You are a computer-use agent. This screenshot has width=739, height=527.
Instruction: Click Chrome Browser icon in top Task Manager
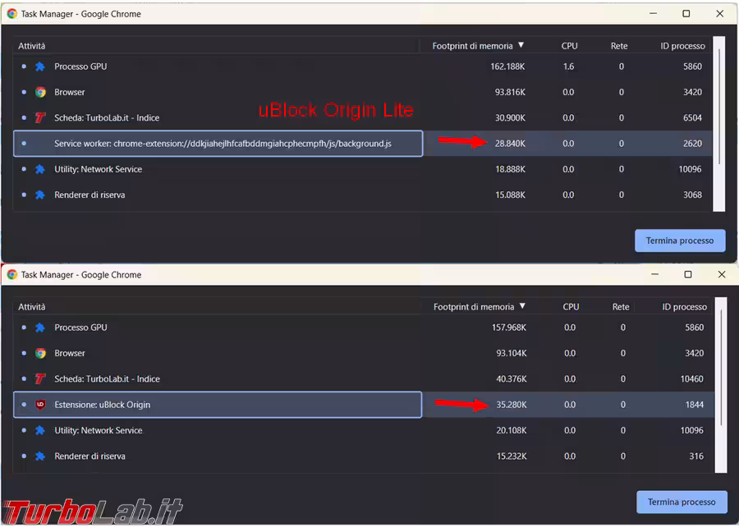coord(40,92)
